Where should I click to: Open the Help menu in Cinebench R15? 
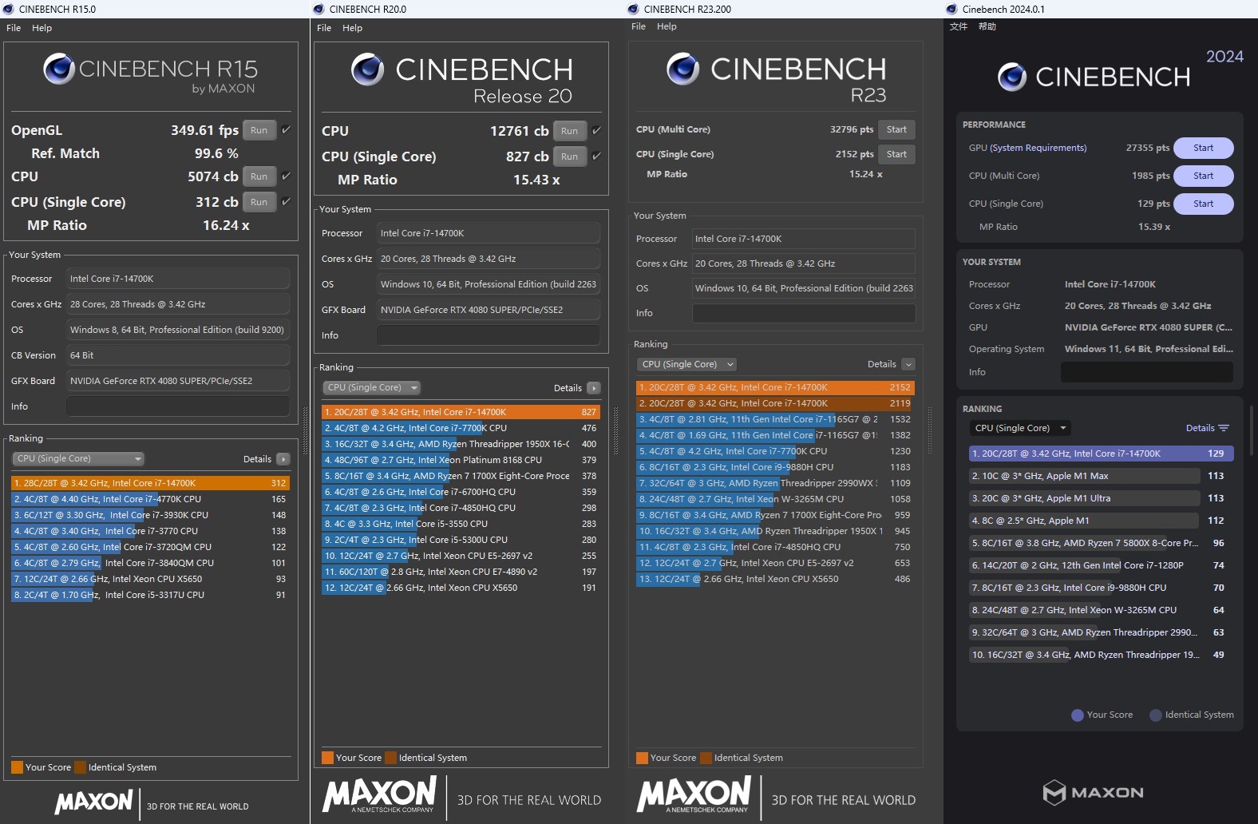[42, 28]
